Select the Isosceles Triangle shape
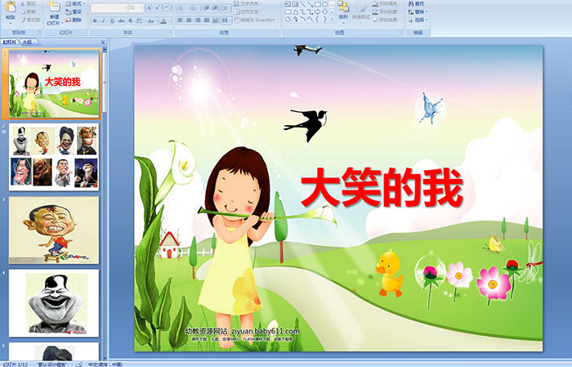 point(296,12)
